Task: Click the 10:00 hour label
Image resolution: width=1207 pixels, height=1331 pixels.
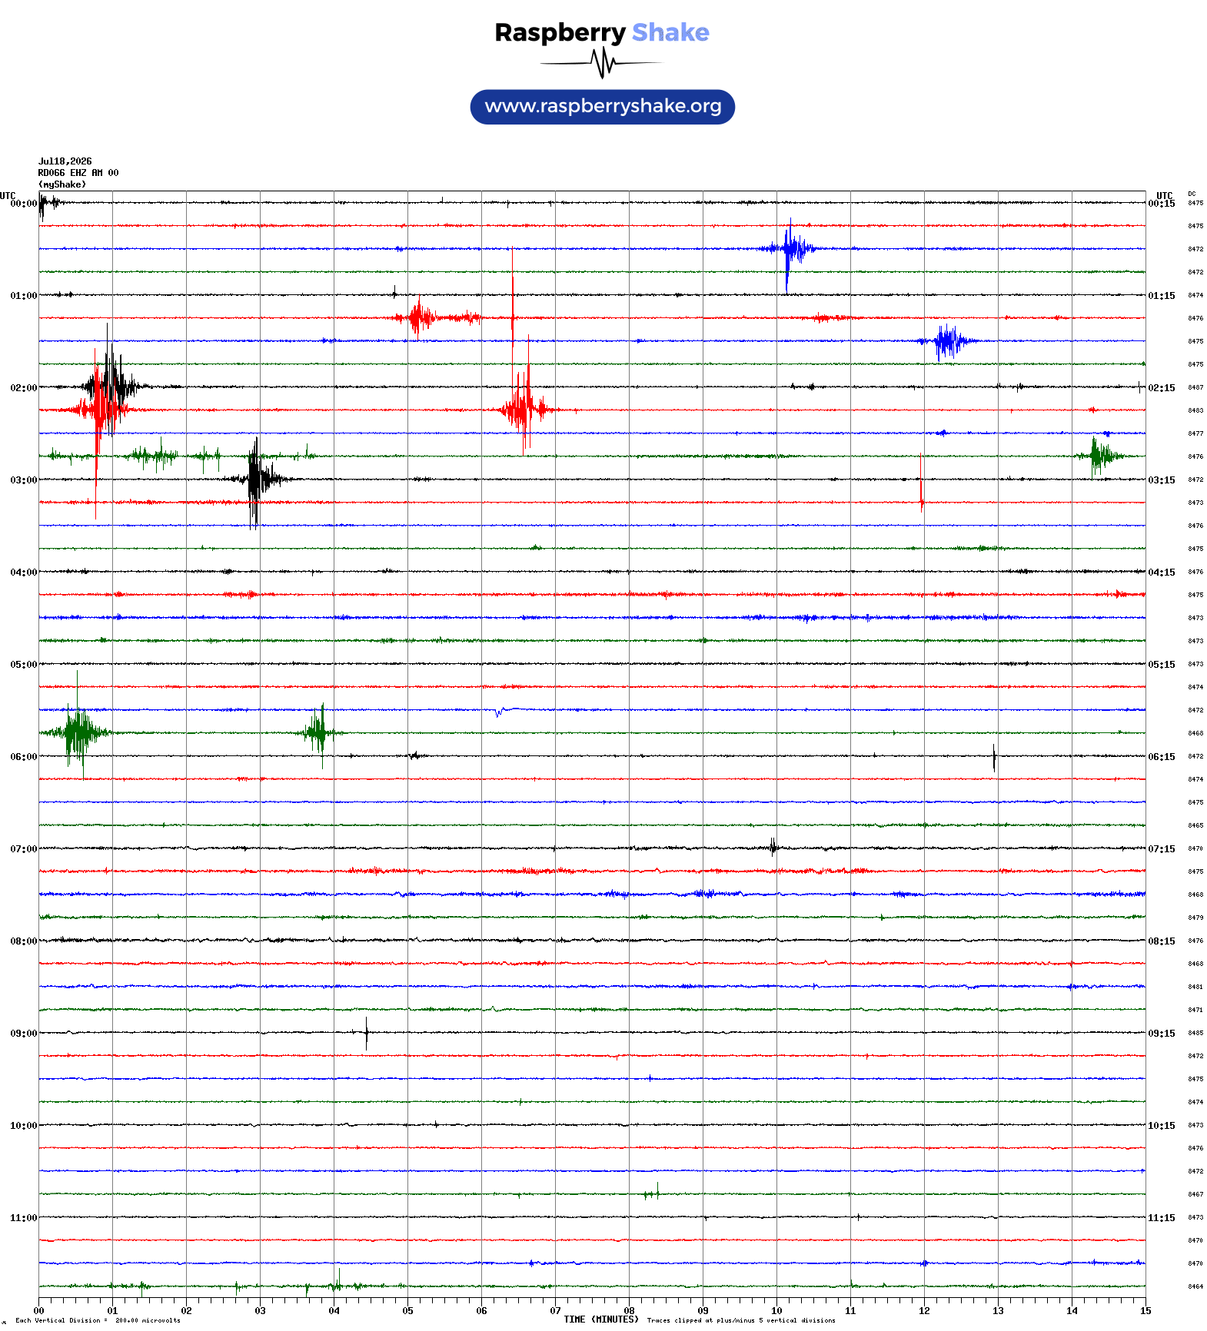Action: [x=23, y=1126]
